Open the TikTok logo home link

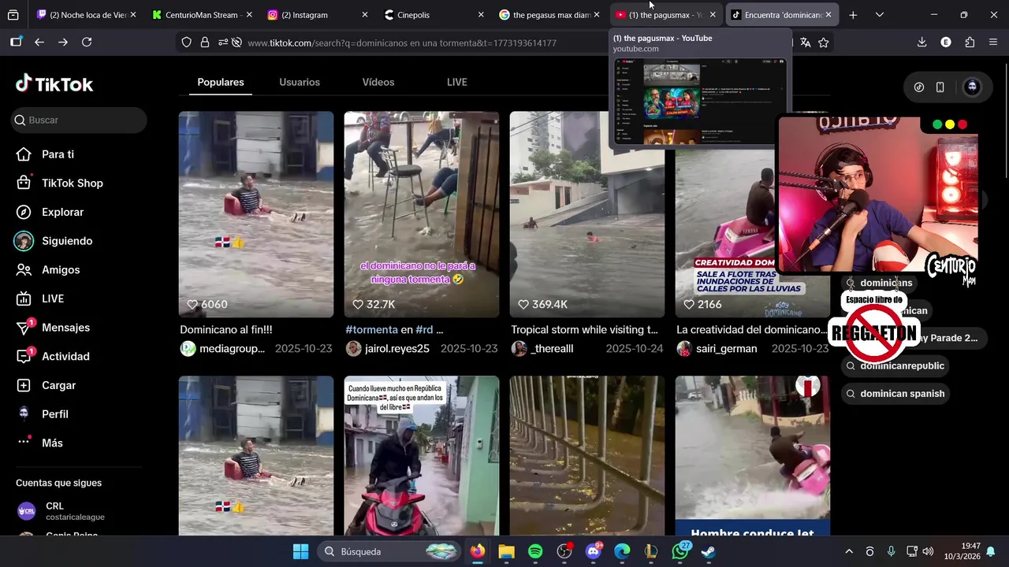click(54, 83)
